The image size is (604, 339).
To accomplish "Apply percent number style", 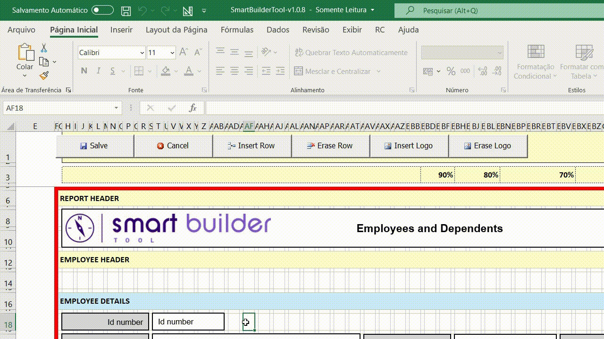I will click(x=451, y=71).
